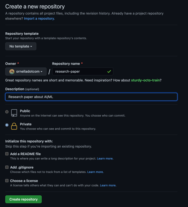Open the No template dropdown
This screenshot has width=188, height=207.
pos(21,46)
